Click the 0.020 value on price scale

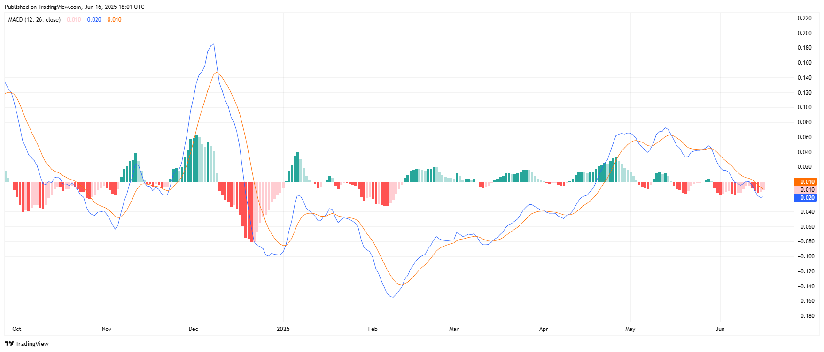(805, 167)
